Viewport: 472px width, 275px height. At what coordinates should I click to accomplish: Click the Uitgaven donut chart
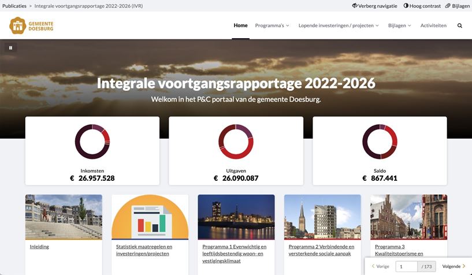coord(236,142)
